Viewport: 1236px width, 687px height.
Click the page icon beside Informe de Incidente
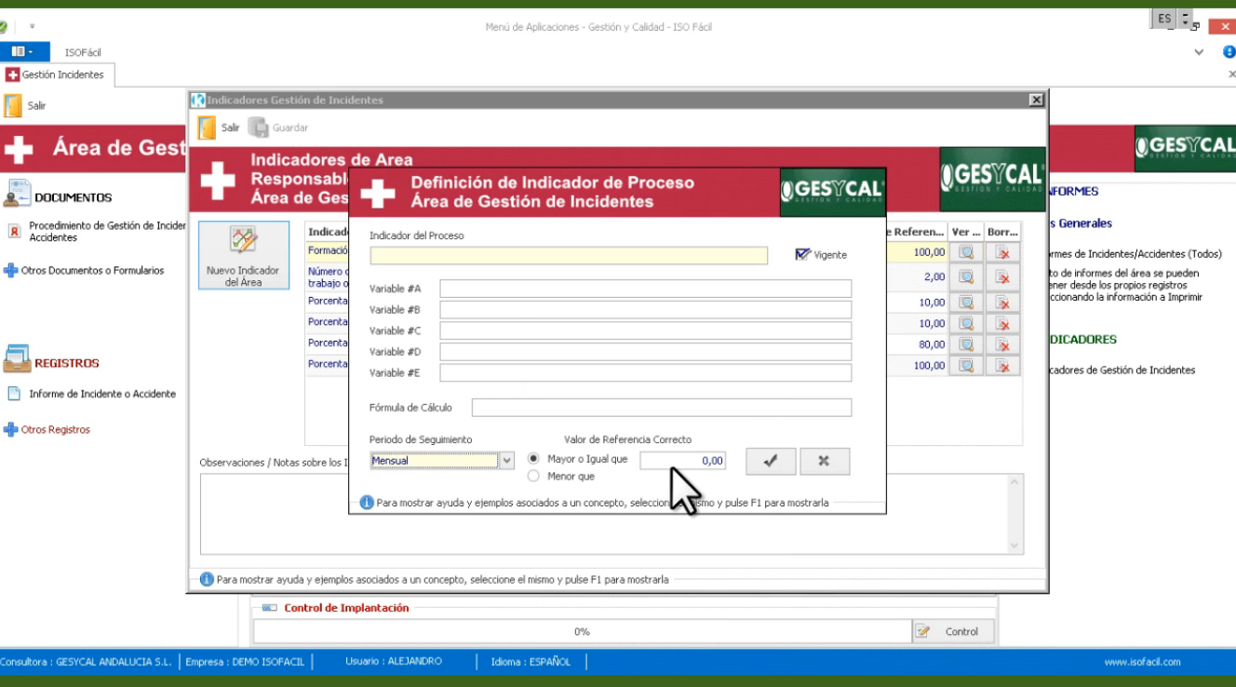[14, 394]
